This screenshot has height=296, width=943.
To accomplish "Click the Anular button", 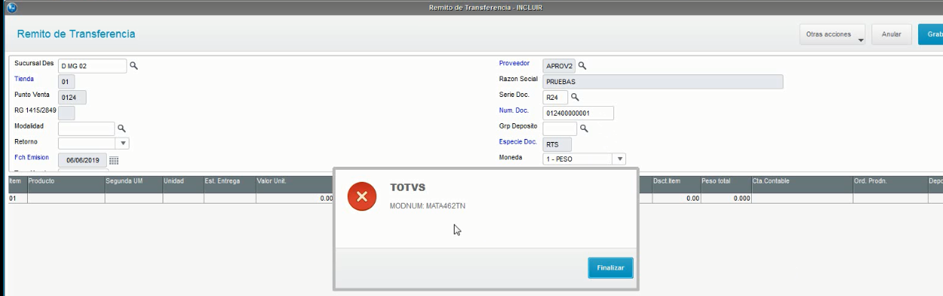I will (892, 35).
